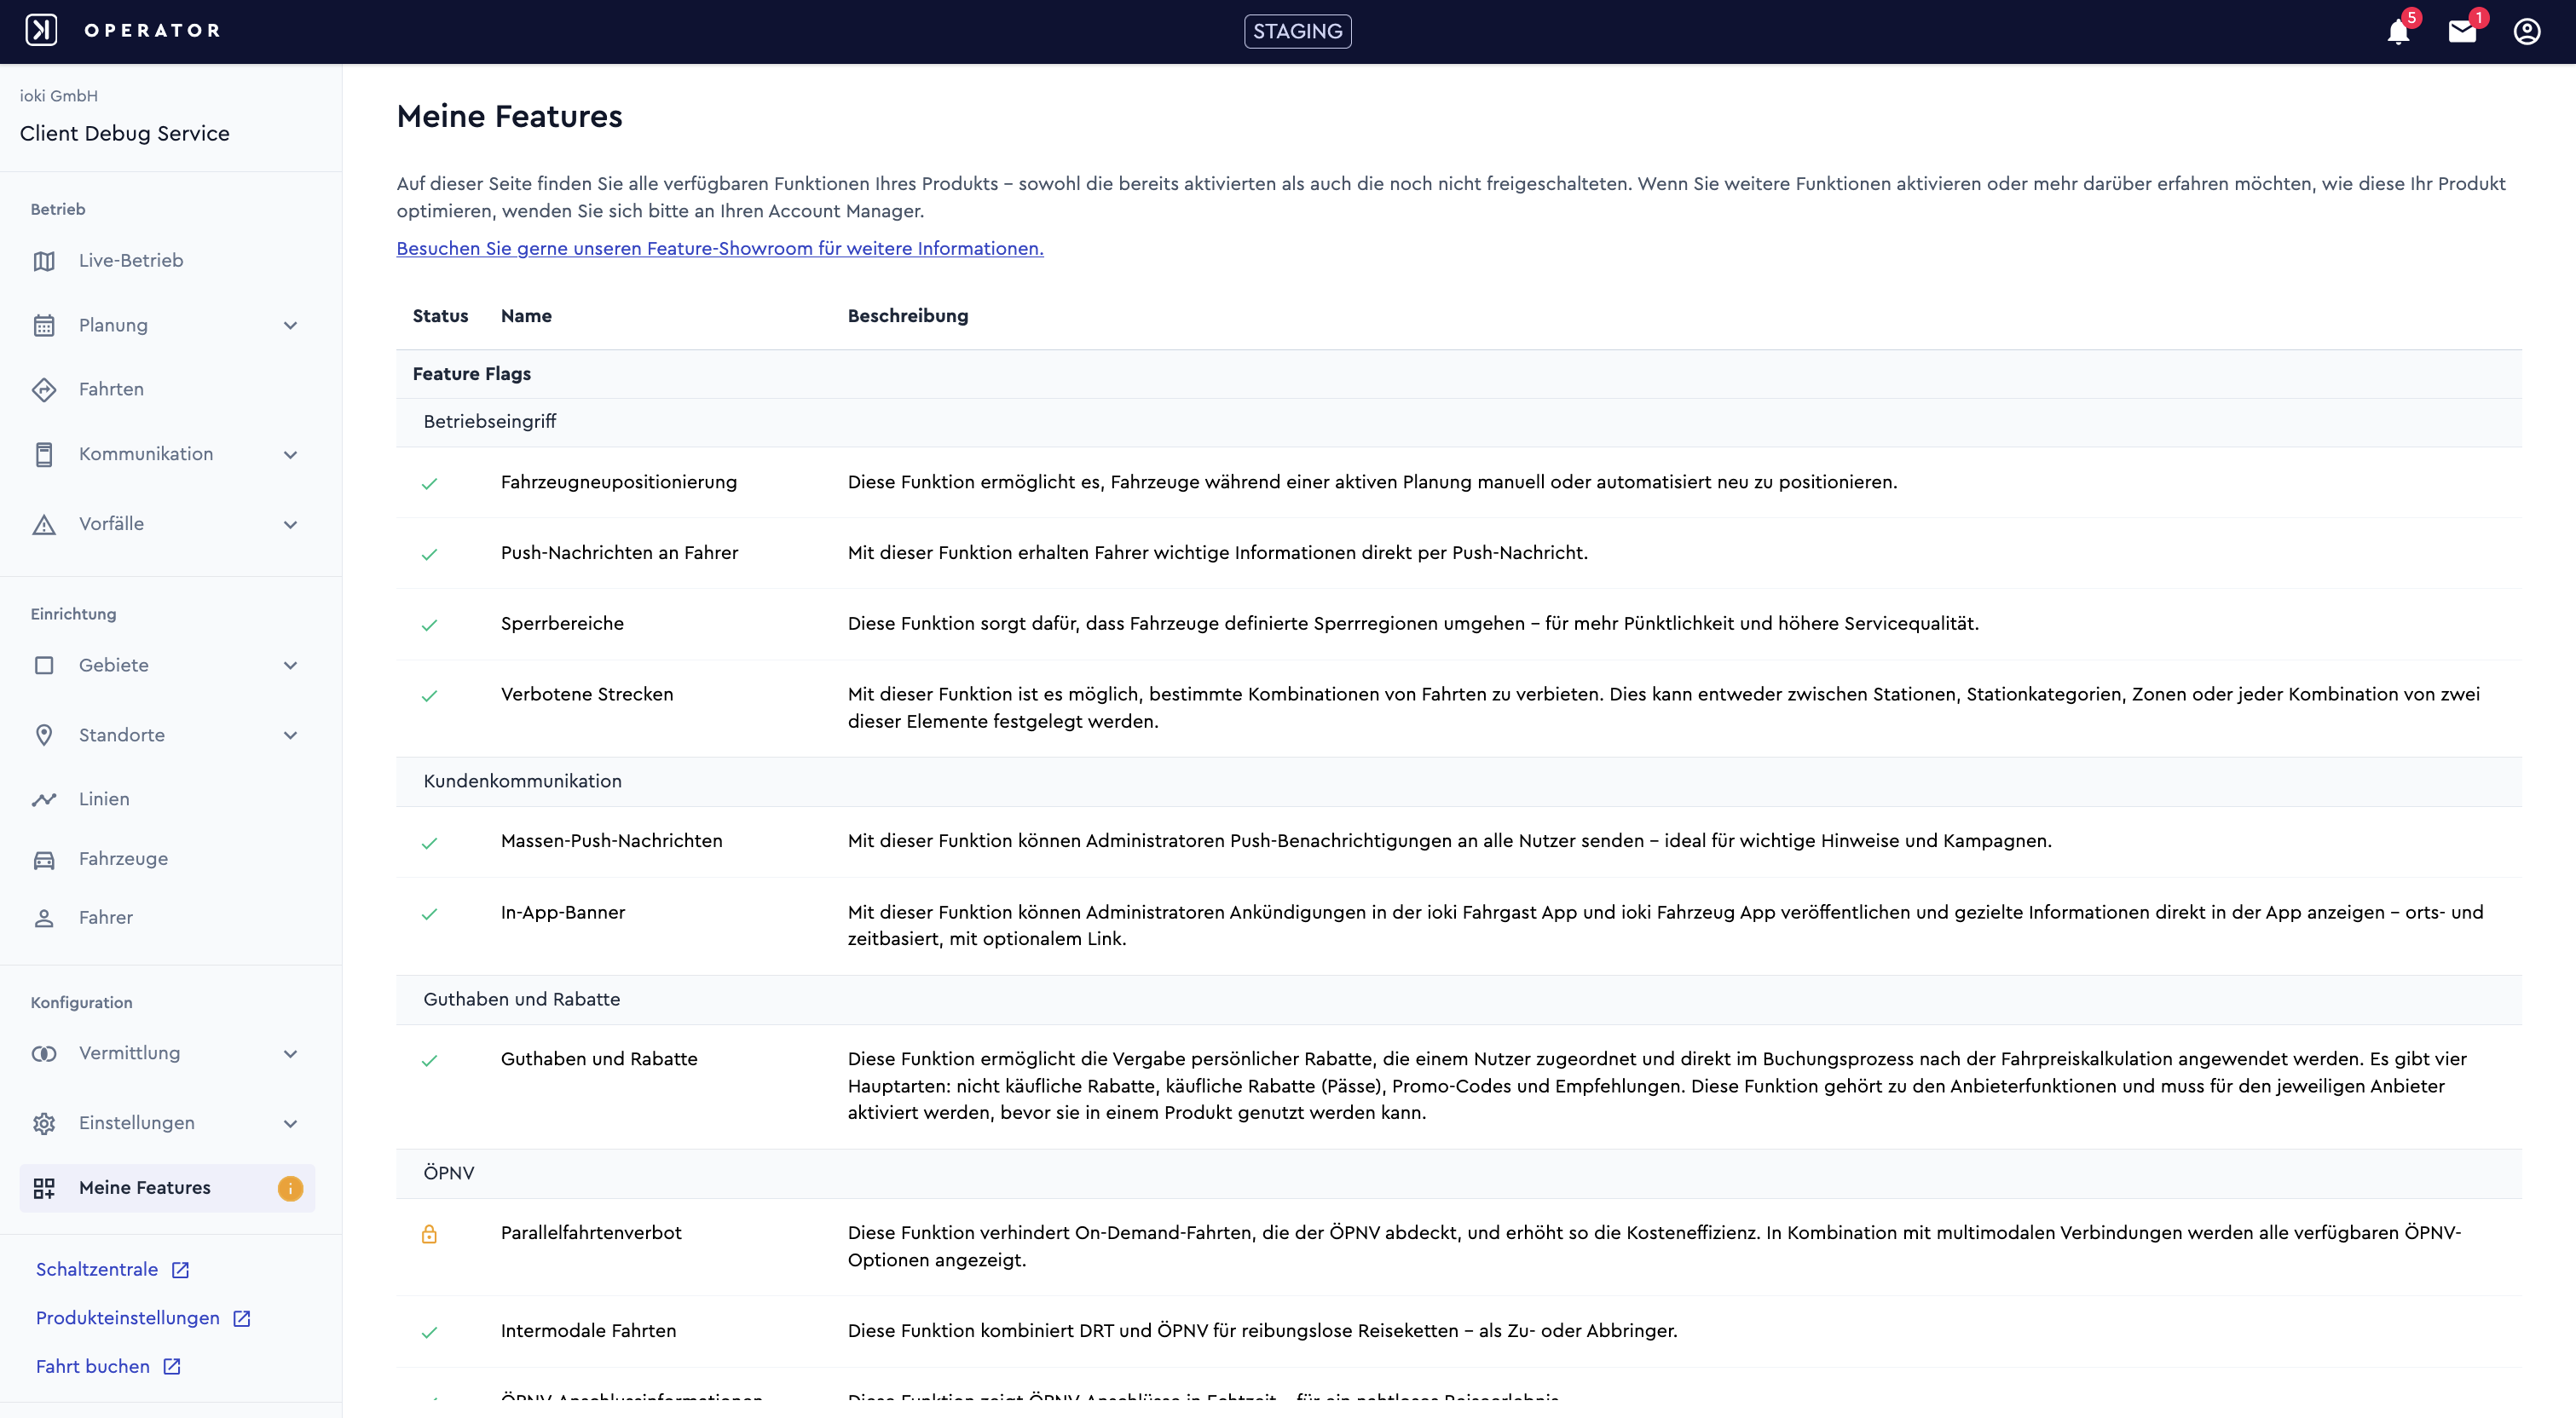The image size is (2576, 1418).
Task: Click the Client Debug Service title
Action: point(124,134)
